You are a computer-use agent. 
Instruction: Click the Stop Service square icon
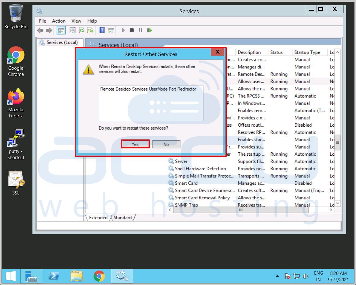point(132,30)
